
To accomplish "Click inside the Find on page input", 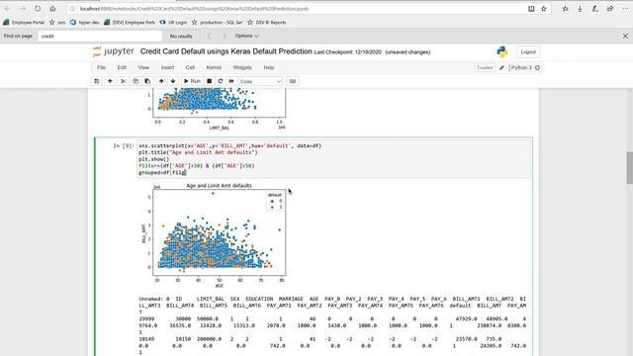I will tap(100, 36).
